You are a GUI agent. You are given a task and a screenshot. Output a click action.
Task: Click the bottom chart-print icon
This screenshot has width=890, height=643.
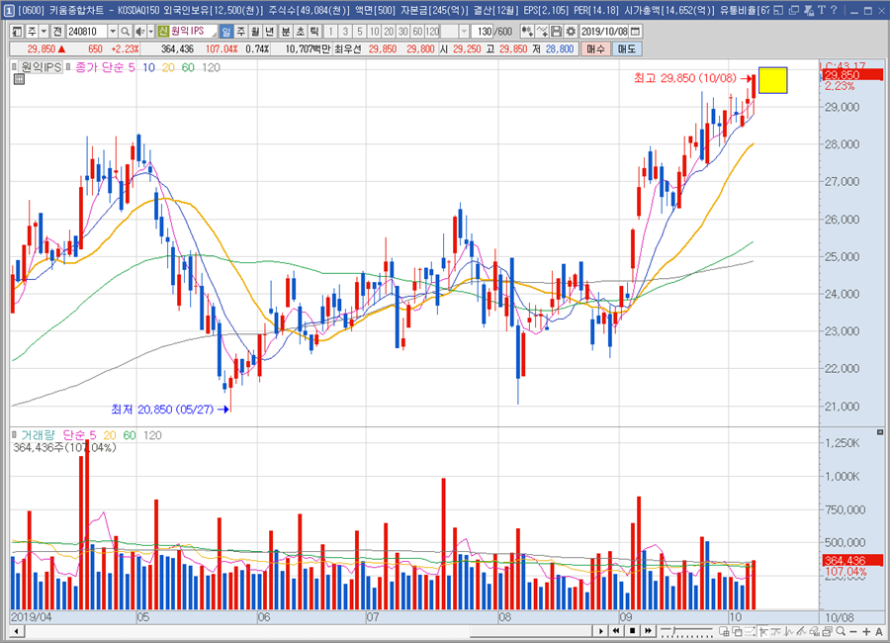point(827,631)
